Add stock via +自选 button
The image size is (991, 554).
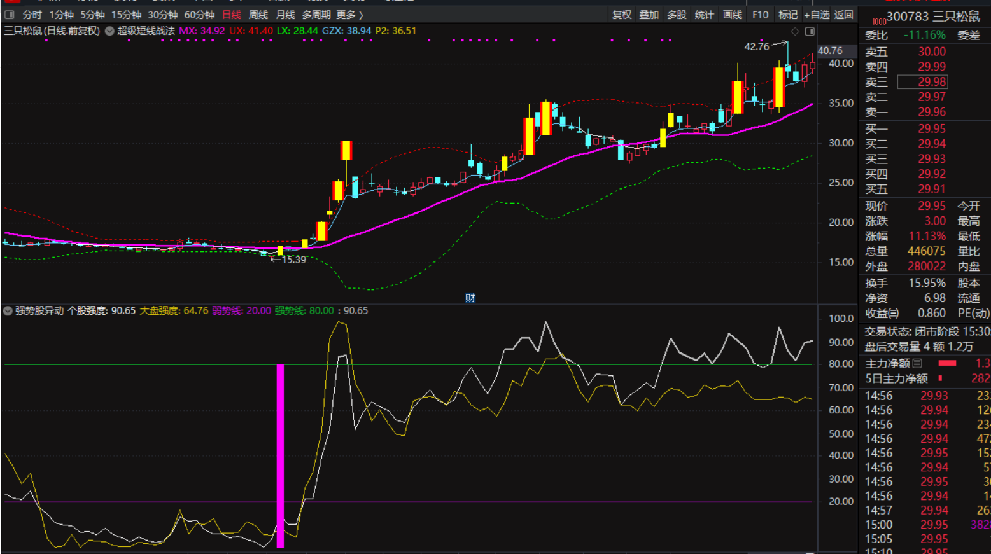click(x=817, y=15)
